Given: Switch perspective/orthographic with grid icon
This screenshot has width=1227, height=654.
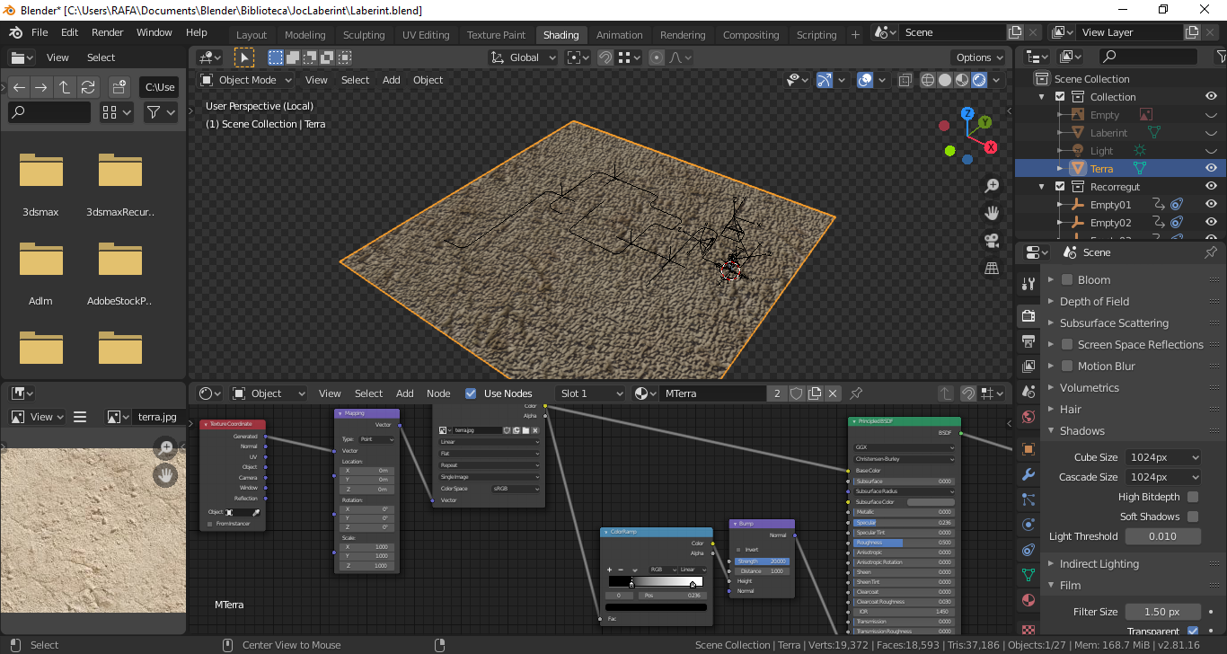Looking at the screenshot, I should click(992, 268).
